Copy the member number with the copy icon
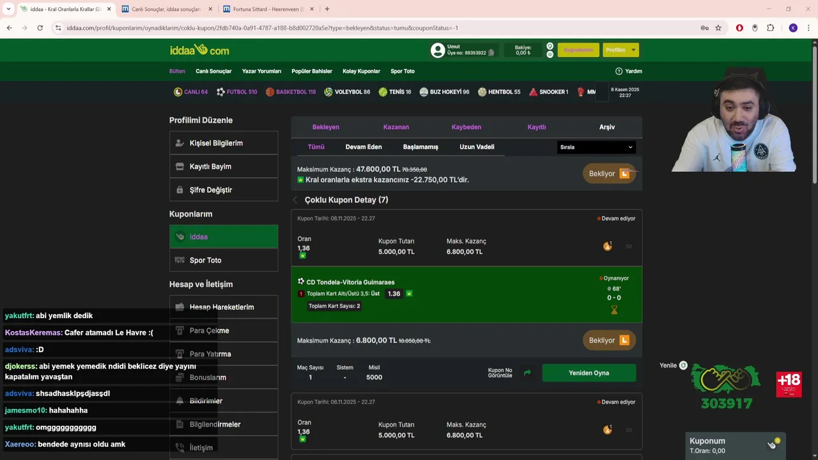Screen dimensions: 818x460 click(491, 53)
